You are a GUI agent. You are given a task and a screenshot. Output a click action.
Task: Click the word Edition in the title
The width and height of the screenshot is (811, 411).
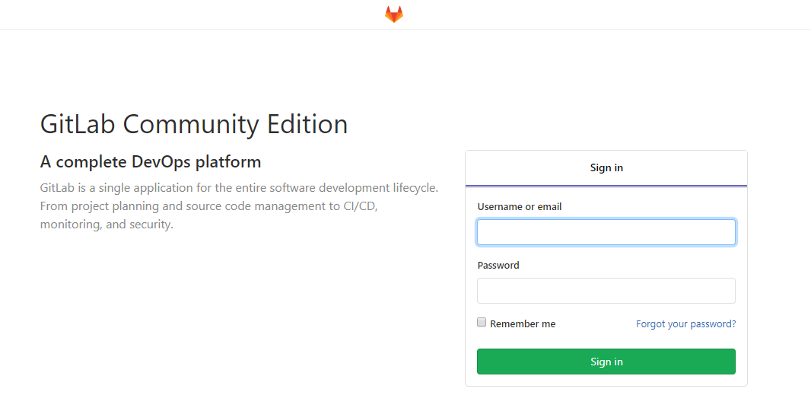point(307,124)
